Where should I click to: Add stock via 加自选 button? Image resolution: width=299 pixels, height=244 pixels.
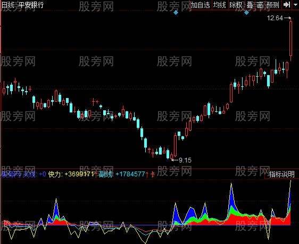point(201,5)
